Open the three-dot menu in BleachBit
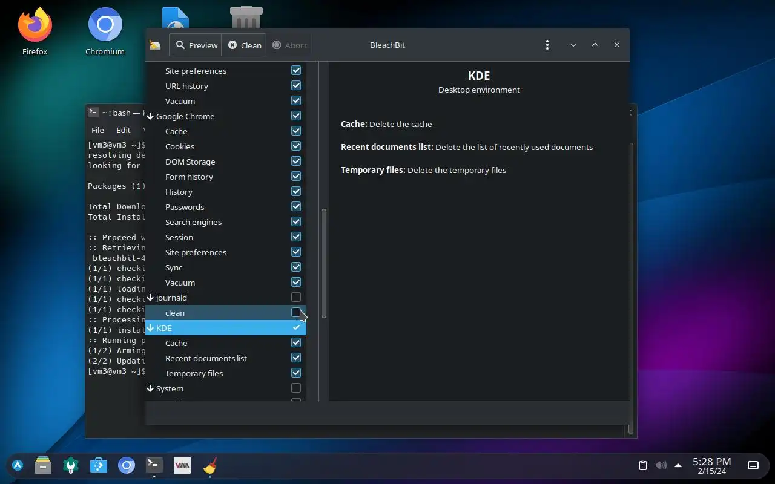This screenshot has height=484, width=775. [x=547, y=45]
